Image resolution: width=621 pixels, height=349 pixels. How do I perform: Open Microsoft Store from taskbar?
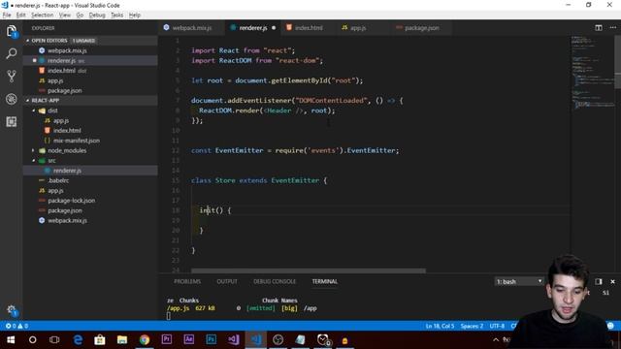tap(100, 340)
